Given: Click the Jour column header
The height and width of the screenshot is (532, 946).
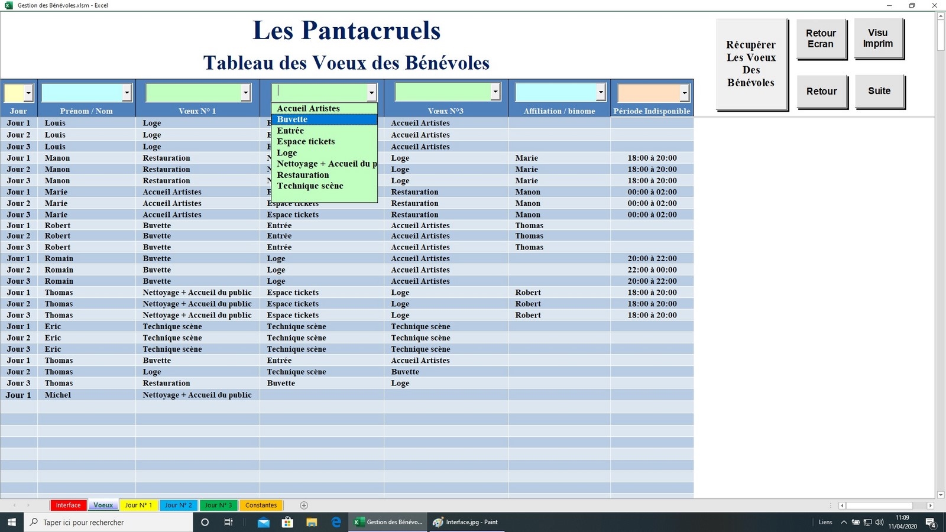Looking at the screenshot, I should click(18, 111).
